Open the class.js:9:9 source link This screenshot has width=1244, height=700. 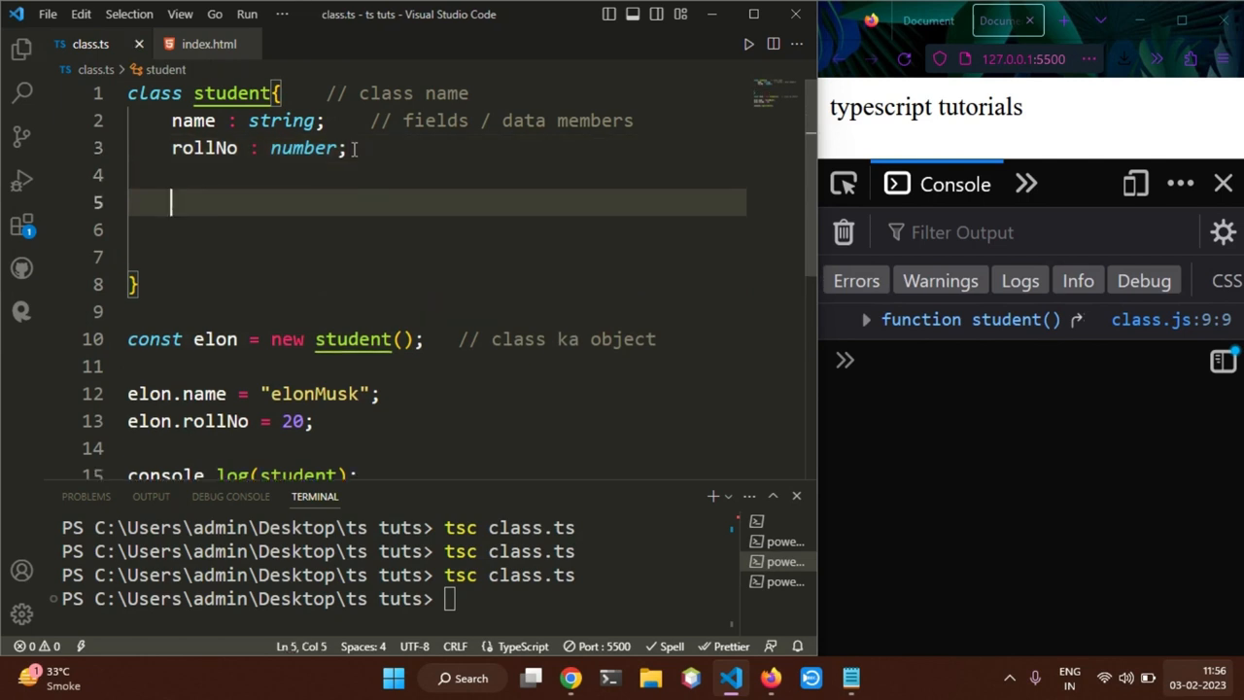pyautogui.click(x=1171, y=320)
